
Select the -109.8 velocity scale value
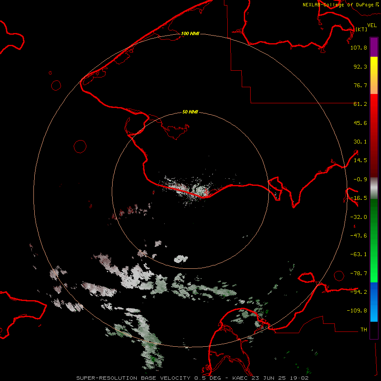[x=357, y=311]
